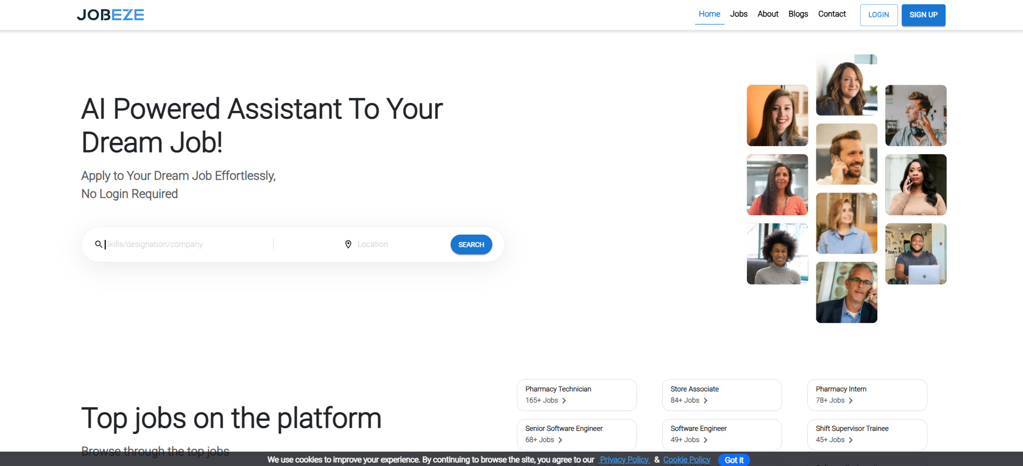Click the JOBEZE logo
The height and width of the screenshot is (466, 1023).
pyautogui.click(x=111, y=15)
